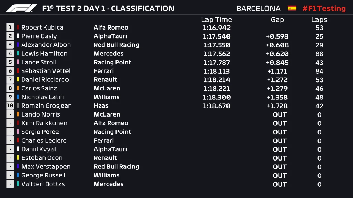Click Pierre Gasly's white team color bar
The image size is (353, 198).
pos(18,36)
